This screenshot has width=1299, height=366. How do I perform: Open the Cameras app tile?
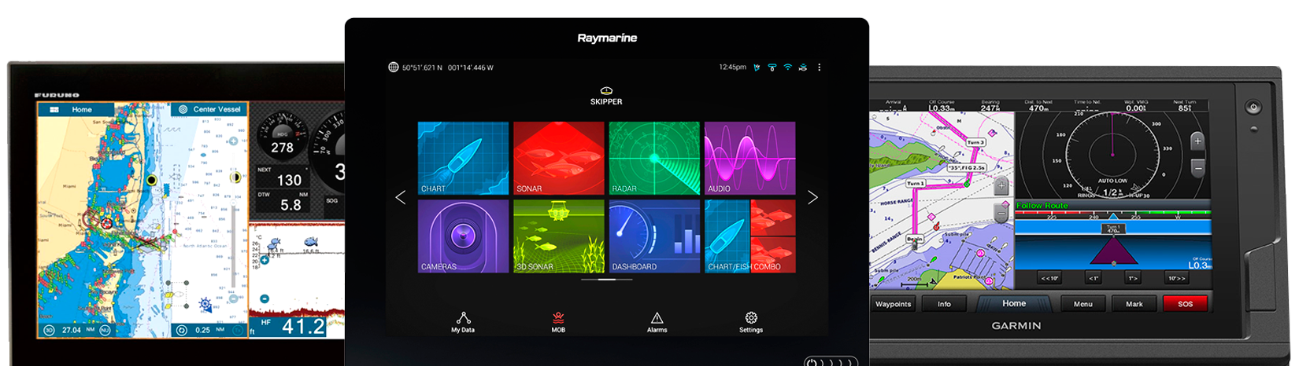pyautogui.click(x=462, y=236)
